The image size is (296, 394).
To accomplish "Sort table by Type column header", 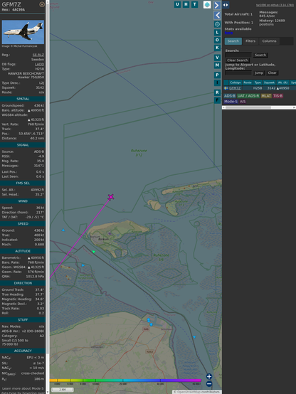I will (258, 82).
